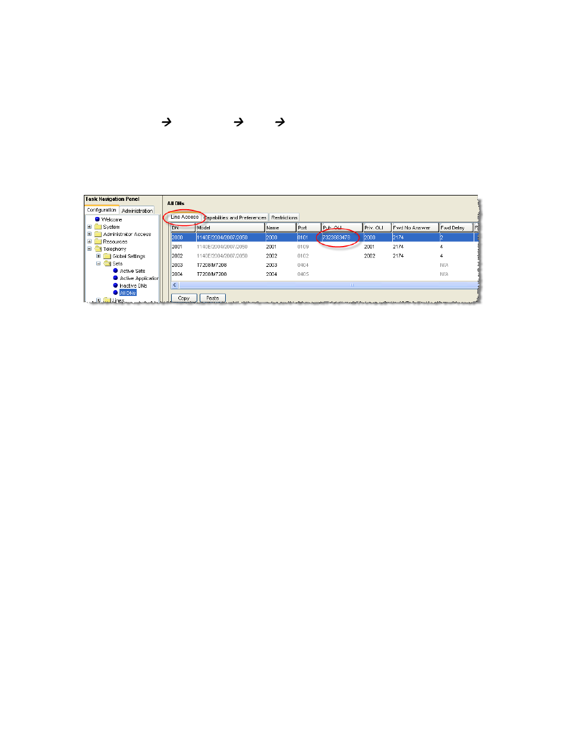Select the DN 2003 row

[323, 265]
